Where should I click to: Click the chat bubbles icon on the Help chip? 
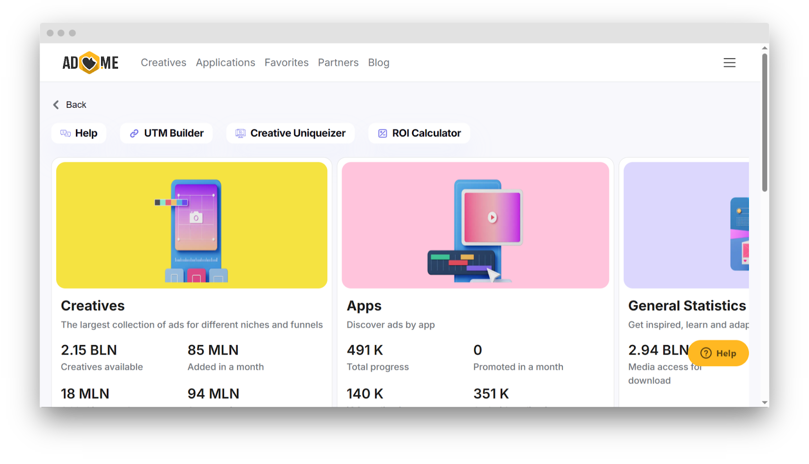point(64,133)
